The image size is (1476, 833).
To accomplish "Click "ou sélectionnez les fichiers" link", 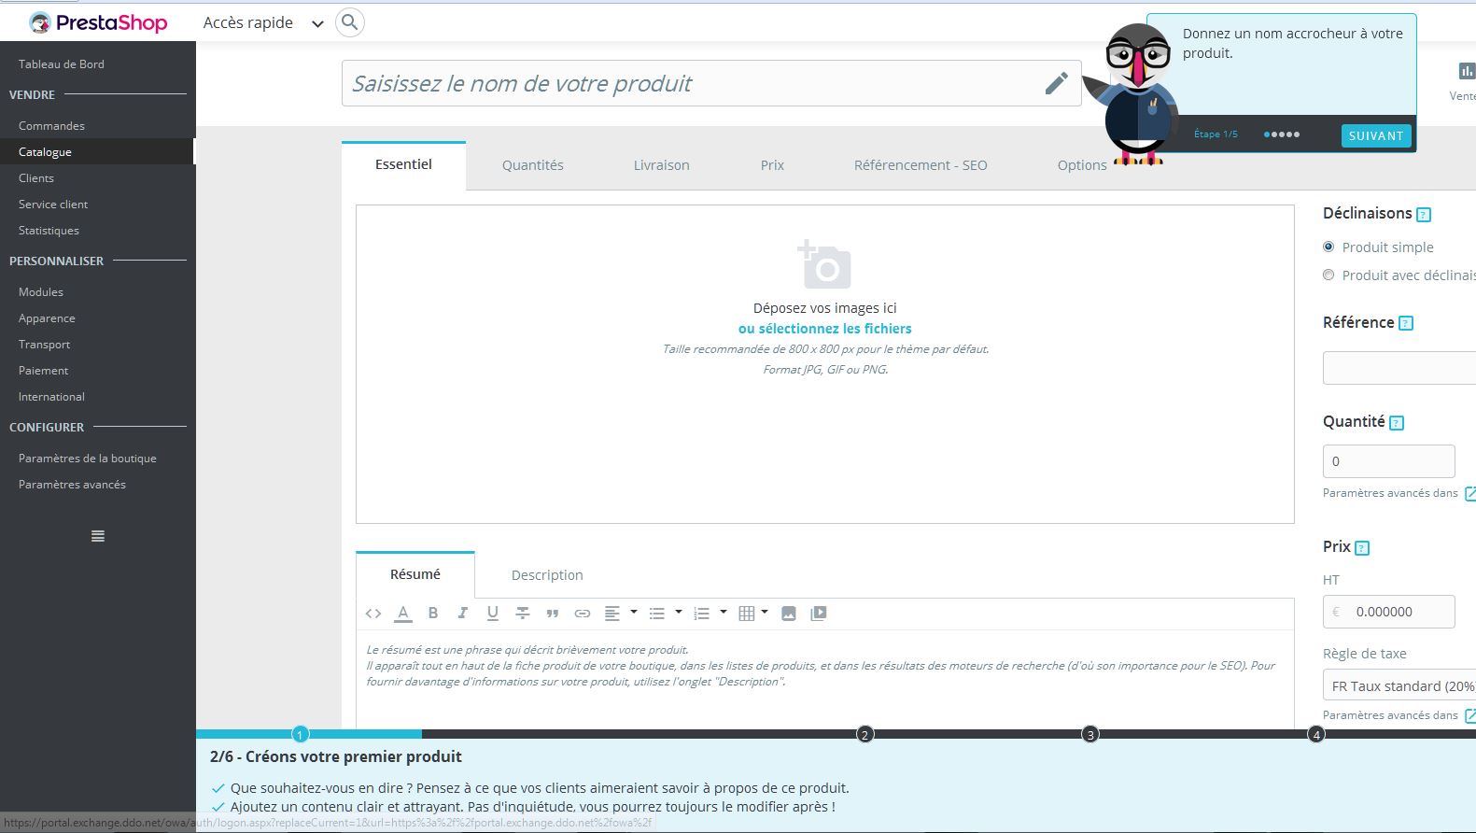I will pyautogui.click(x=825, y=329).
